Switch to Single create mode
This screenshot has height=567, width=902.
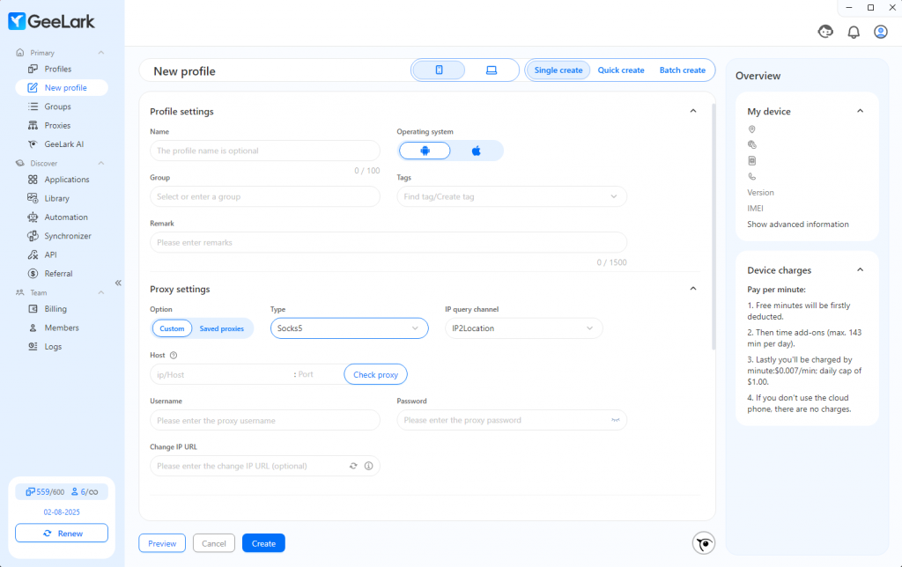coord(558,70)
